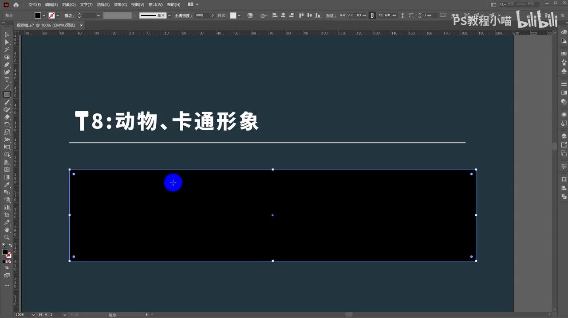Open the Stroke panel icon
568x318 pixels.
point(564,84)
